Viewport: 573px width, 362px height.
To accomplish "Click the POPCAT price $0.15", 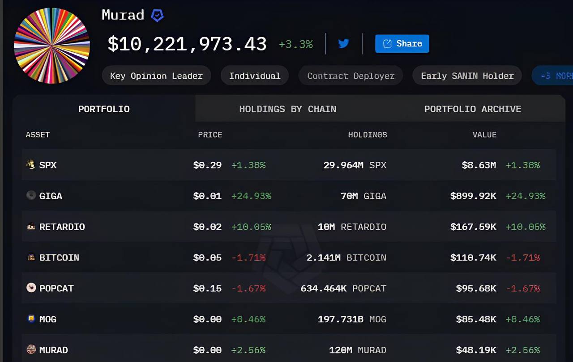I will coord(207,288).
